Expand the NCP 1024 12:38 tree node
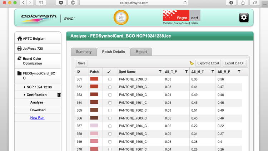 coord(25,87)
